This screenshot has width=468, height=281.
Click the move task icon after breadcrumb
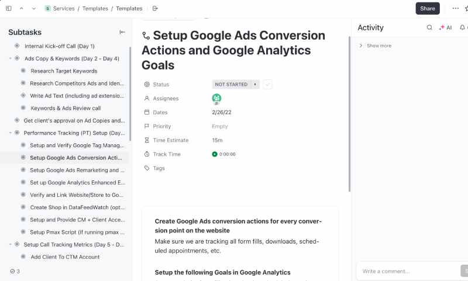coord(155,8)
